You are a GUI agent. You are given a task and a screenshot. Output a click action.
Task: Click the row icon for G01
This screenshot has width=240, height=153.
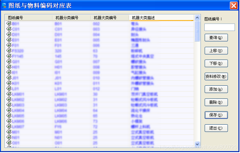click(9, 62)
